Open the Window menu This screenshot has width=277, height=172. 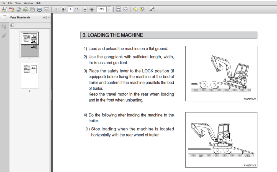pyautogui.click(x=28, y=3)
